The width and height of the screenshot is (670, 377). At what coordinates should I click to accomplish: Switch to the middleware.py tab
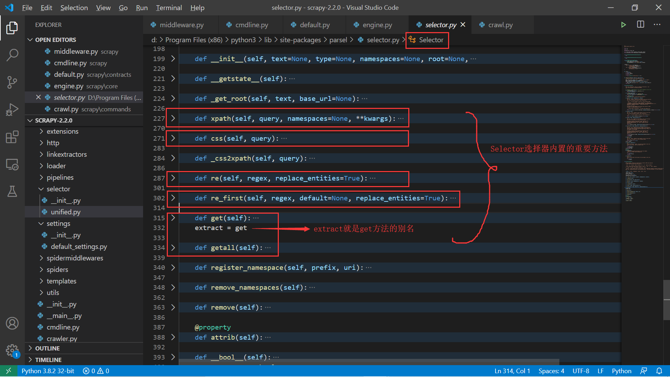point(181,25)
